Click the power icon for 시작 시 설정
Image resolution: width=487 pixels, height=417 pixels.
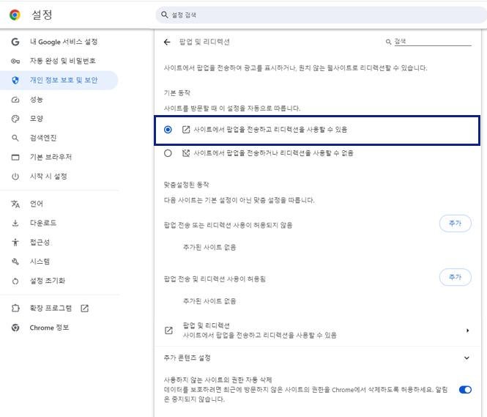point(15,177)
